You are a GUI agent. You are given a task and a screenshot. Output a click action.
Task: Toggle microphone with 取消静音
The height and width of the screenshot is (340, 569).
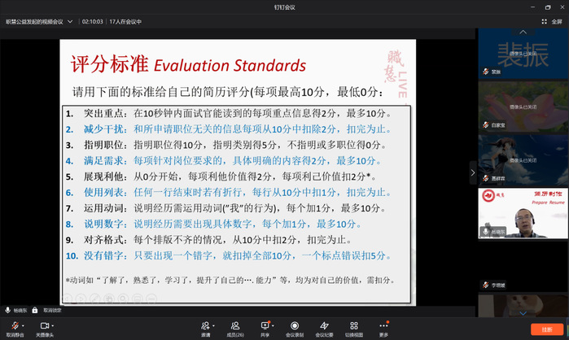pyautogui.click(x=15, y=326)
